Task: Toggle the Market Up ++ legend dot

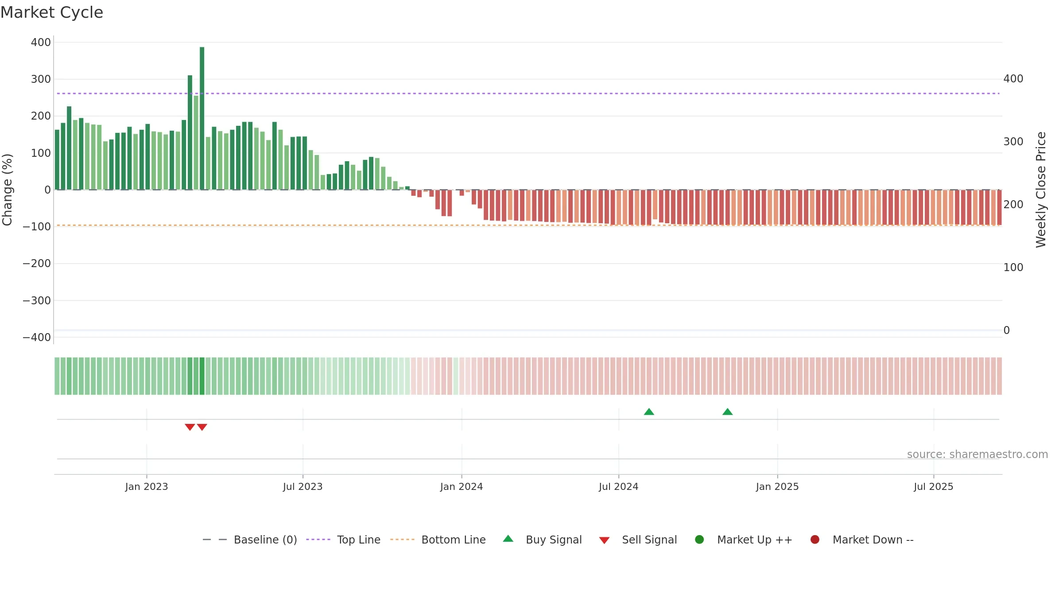Action: [x=699, y=540]
